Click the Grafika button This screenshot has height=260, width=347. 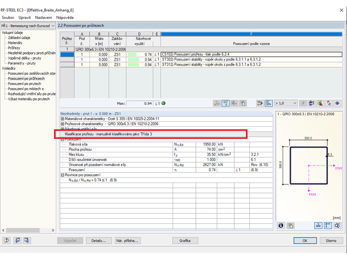pos(185,240)
